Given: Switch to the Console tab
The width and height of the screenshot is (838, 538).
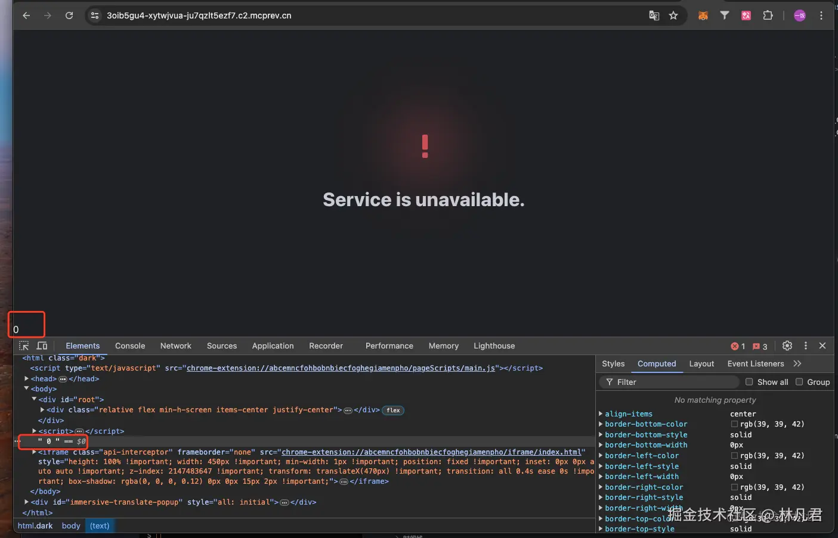Looking at the screenshot, I should coord(130,346).
